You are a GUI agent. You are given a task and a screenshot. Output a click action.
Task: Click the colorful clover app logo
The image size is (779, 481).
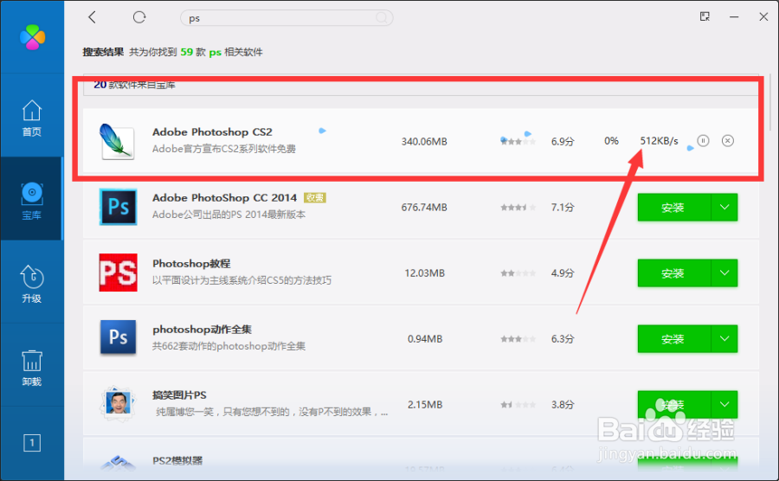(x=32, y=37)
